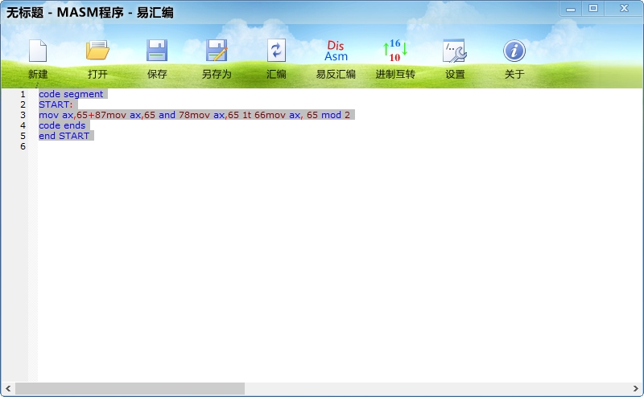Viewport: 644px width, 397px height.
Task: Open the 关于 (About) info icon
Action: (x=514, y=51)
